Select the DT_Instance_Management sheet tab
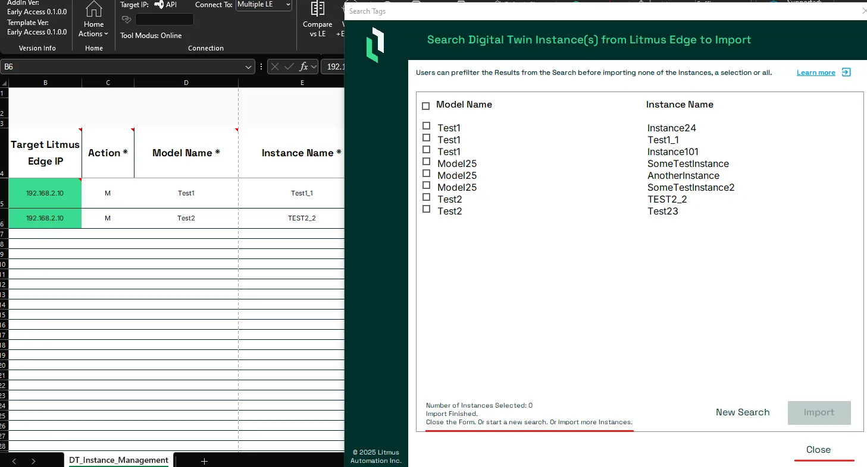Image resolution: width=867 pixels, height=467 pixels. (118, 460)
